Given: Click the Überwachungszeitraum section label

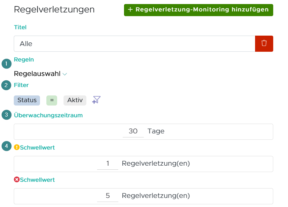Looking at the screenshot, I should click(48, 115).
